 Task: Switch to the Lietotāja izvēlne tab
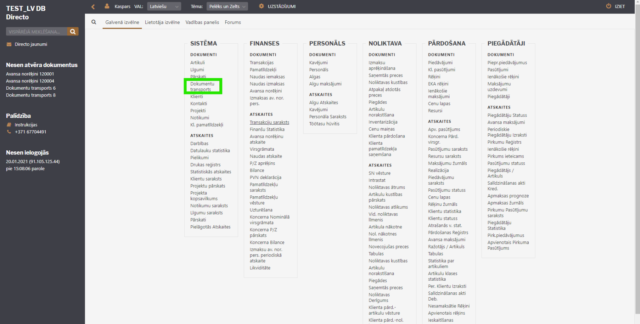point(162,22)
